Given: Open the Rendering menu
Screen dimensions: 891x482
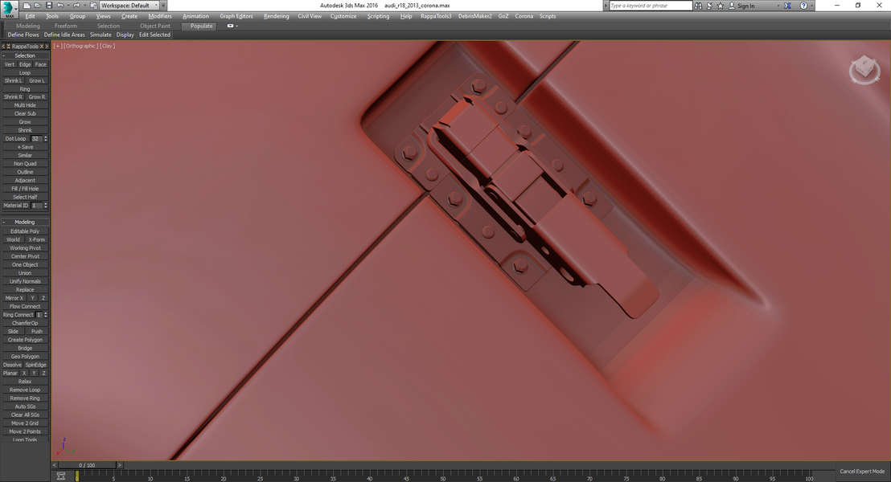Looking at the screenshot, I should (276, 16).
